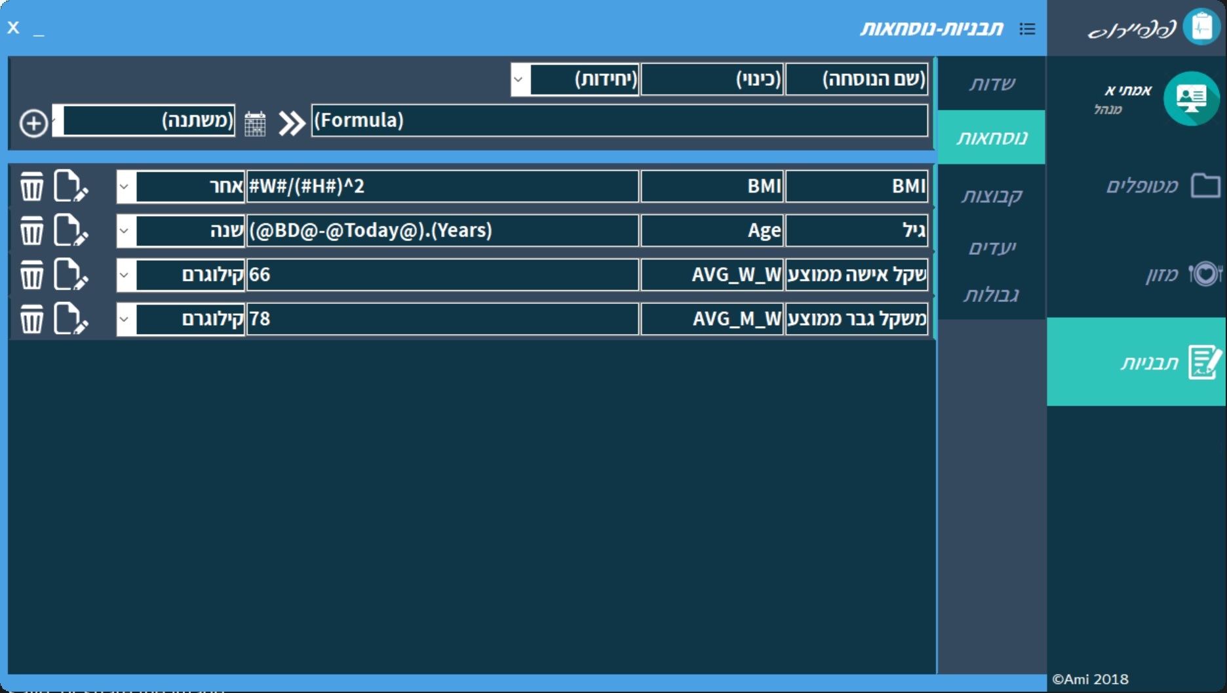Click the משקל גבר ממוצע name cell

pos(857,319)
